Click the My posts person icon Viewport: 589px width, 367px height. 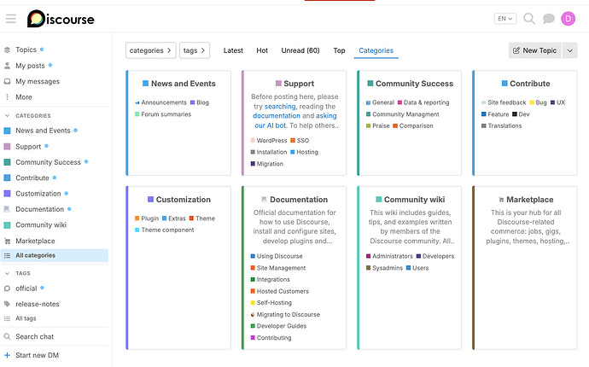(7, 66)
